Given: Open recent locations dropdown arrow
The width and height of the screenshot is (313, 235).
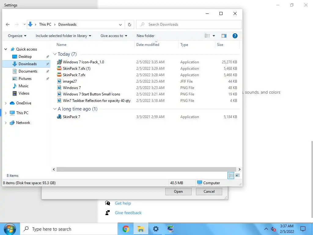Looking at the screenshot, I should pyautogui.click(x=24, y=24).
